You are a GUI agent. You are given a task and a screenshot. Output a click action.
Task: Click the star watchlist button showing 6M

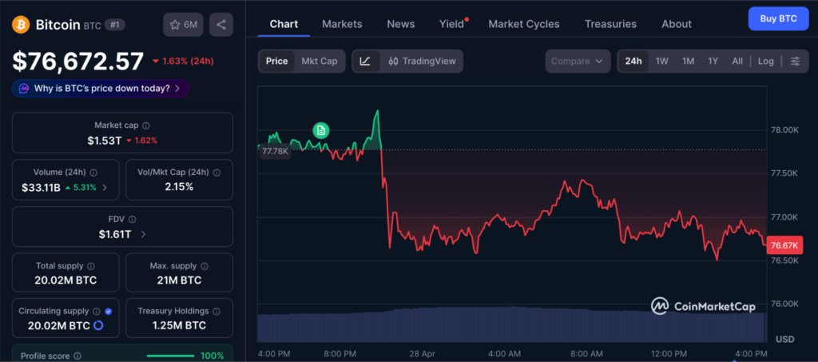click(183, 25)
